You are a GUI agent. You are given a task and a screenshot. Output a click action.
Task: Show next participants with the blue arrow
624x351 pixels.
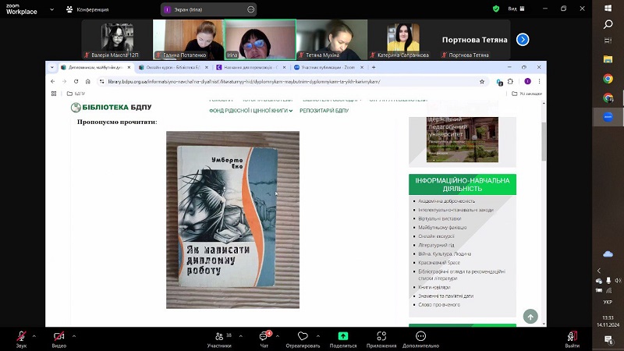(523, 40)
